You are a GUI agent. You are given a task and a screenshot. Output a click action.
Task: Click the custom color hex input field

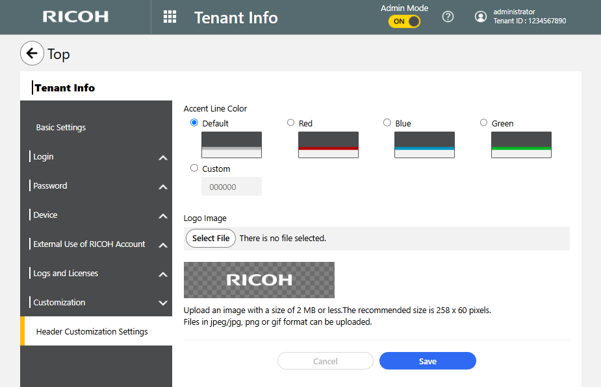coord(231,187)
